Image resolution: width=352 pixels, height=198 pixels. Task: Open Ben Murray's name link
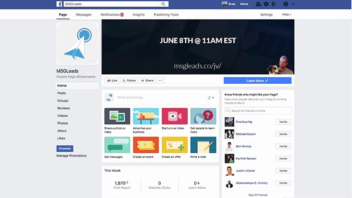coord(244,146)
